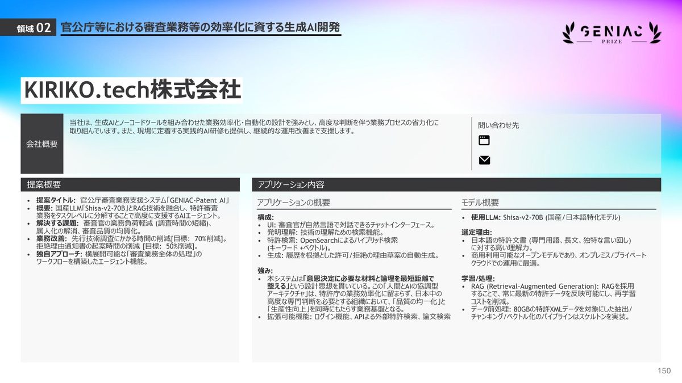
Task: Click the 領域 02 badge
Action: tap(28, 29)
